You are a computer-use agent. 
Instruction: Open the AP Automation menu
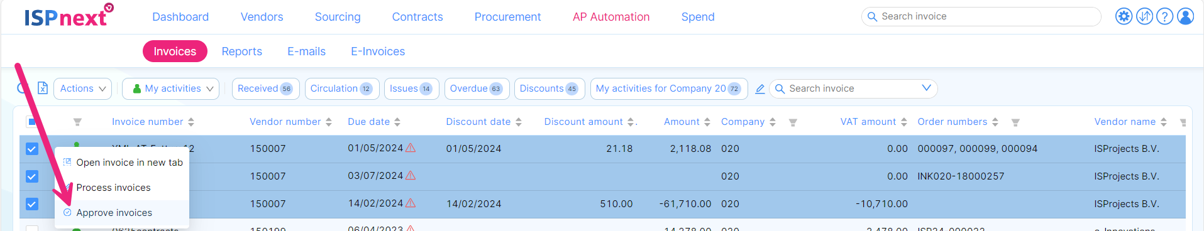point(611,17)
